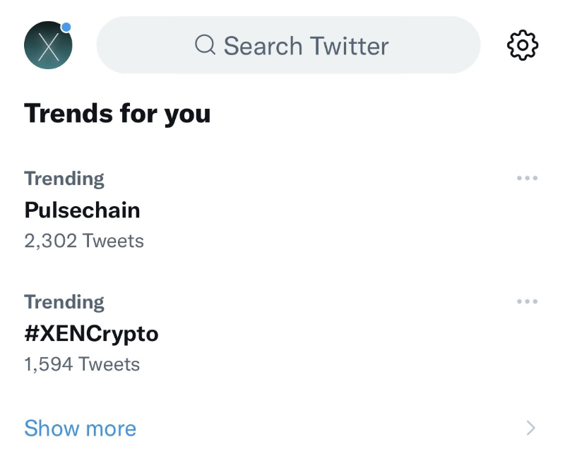This screenshot has width=565, height=468.
Task: Click the empty area beside Pulsechain trend
Action: [x=324, y=210]
